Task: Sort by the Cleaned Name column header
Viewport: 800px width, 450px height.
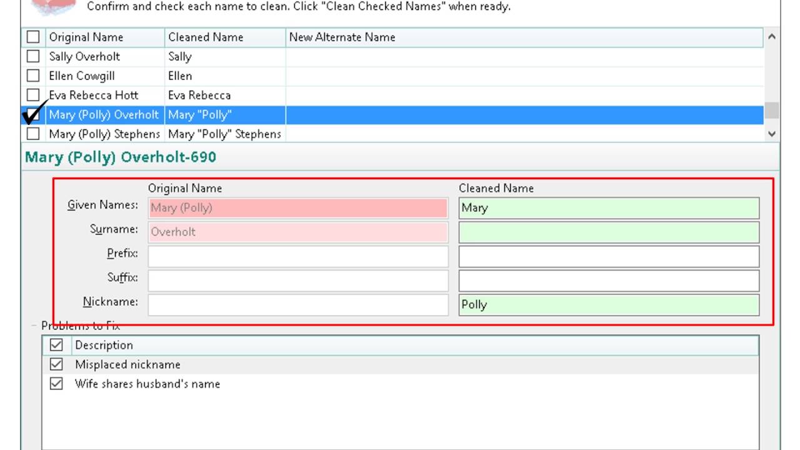Action: (225, 37)
